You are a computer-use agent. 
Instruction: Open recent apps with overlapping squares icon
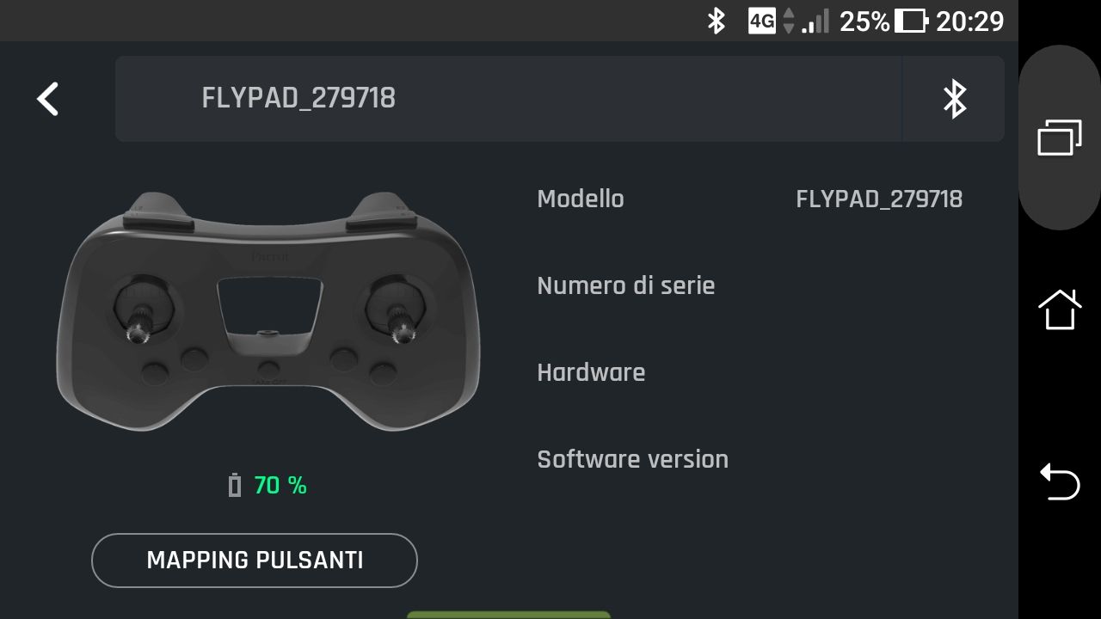tap(1060, 138)
